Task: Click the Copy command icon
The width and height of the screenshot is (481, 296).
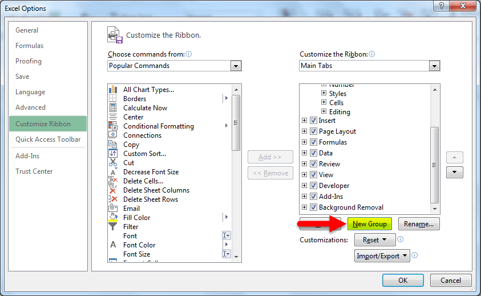Action: (x=113, y=144)
